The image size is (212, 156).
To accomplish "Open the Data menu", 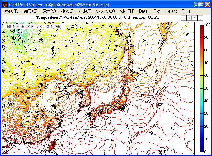I will (x=143, y=11).
